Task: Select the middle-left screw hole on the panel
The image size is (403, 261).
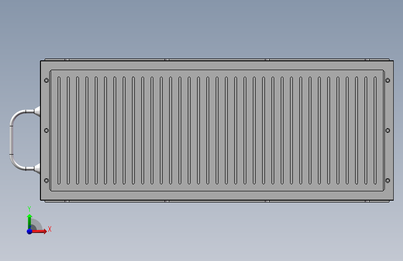Action: coord(46,130)
